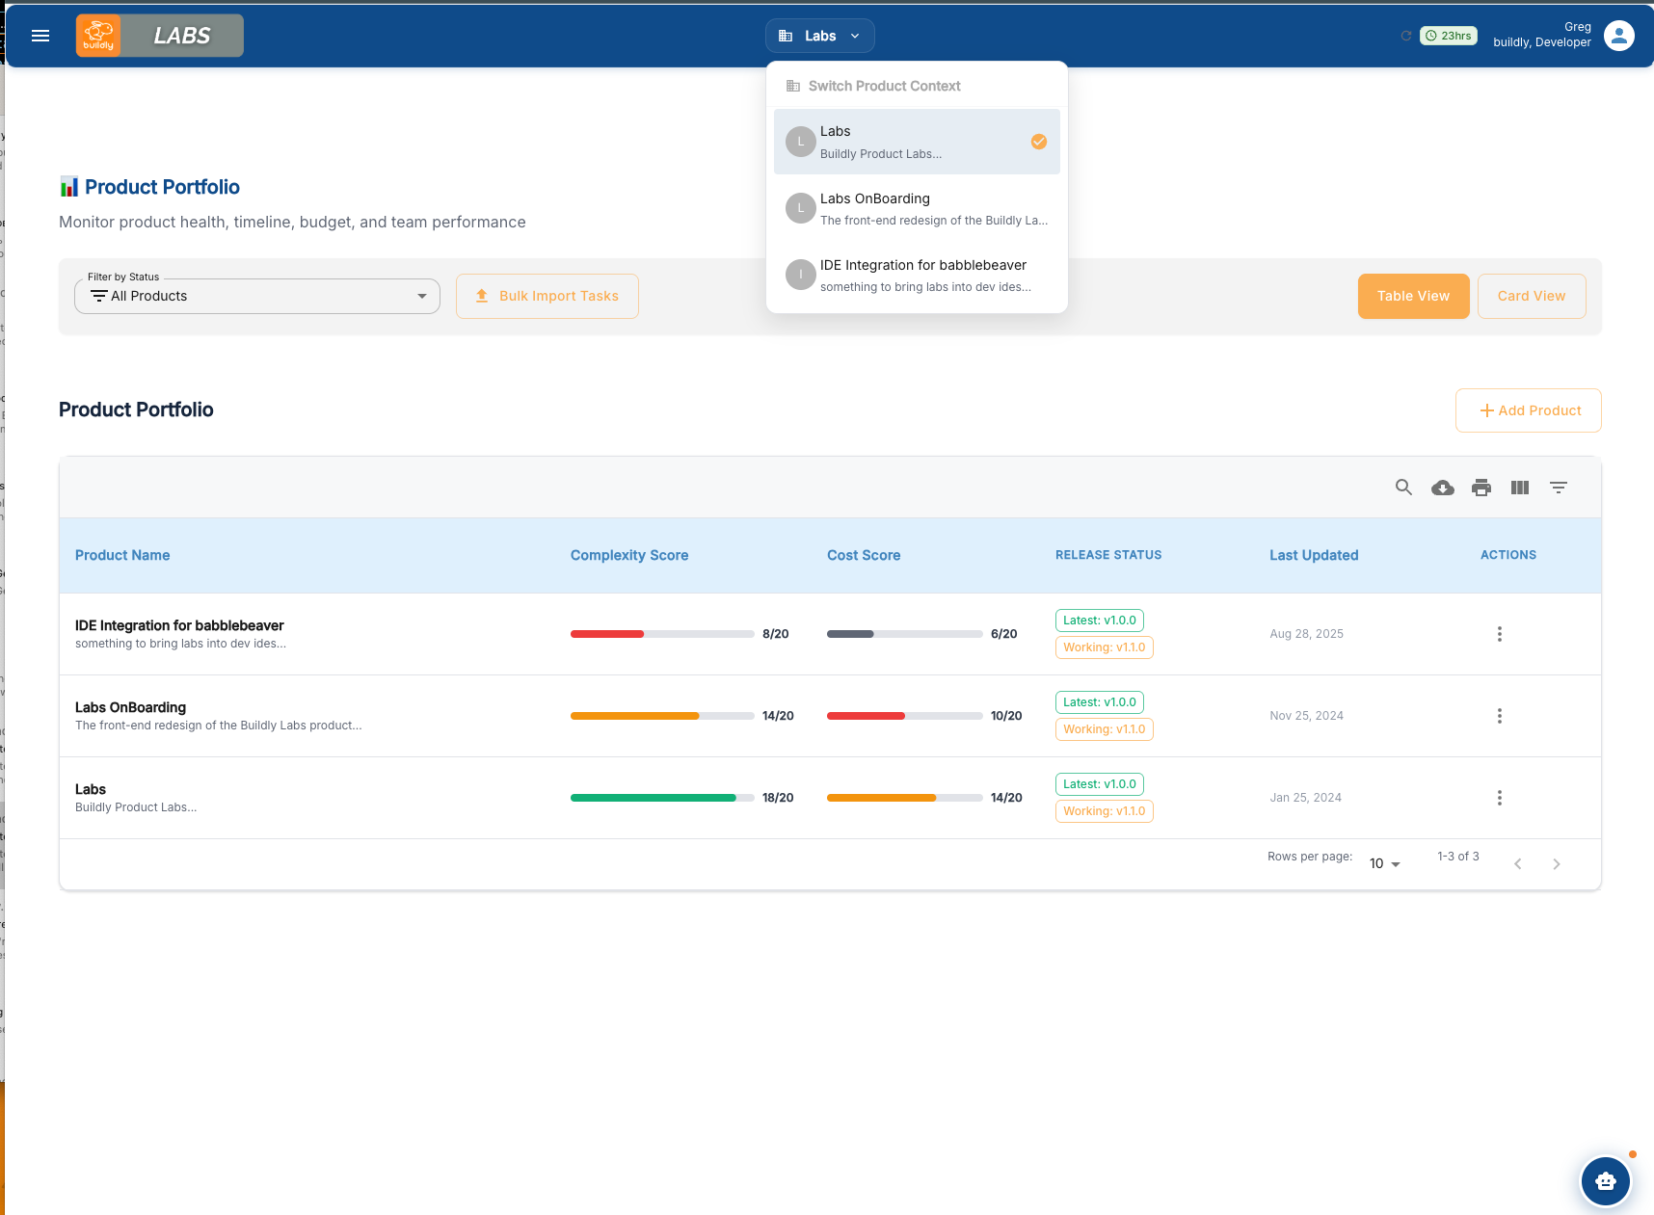Image resolution: width=1654 pixels, height=1215 pixels.
Task: Click the search icon in table toolbar
Action: 1403,488
